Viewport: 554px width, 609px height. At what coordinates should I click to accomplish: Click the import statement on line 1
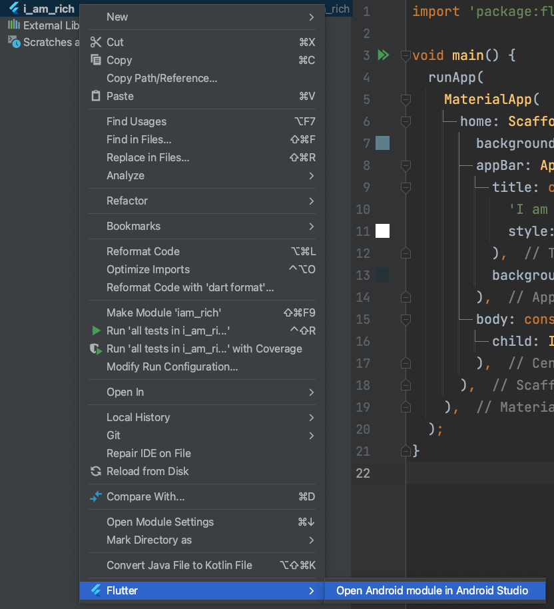tap(483, 11)
